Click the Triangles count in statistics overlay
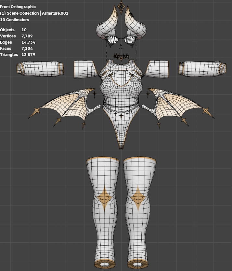 pyautogui.click(x=28, y=55)
